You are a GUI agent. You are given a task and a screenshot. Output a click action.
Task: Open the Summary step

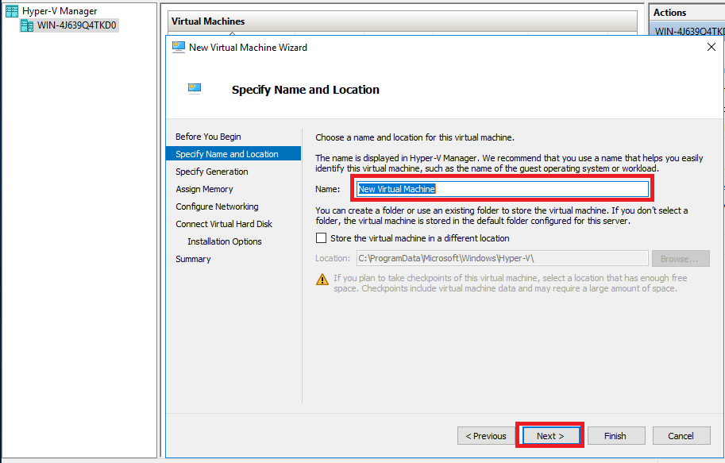coord(193,258)
